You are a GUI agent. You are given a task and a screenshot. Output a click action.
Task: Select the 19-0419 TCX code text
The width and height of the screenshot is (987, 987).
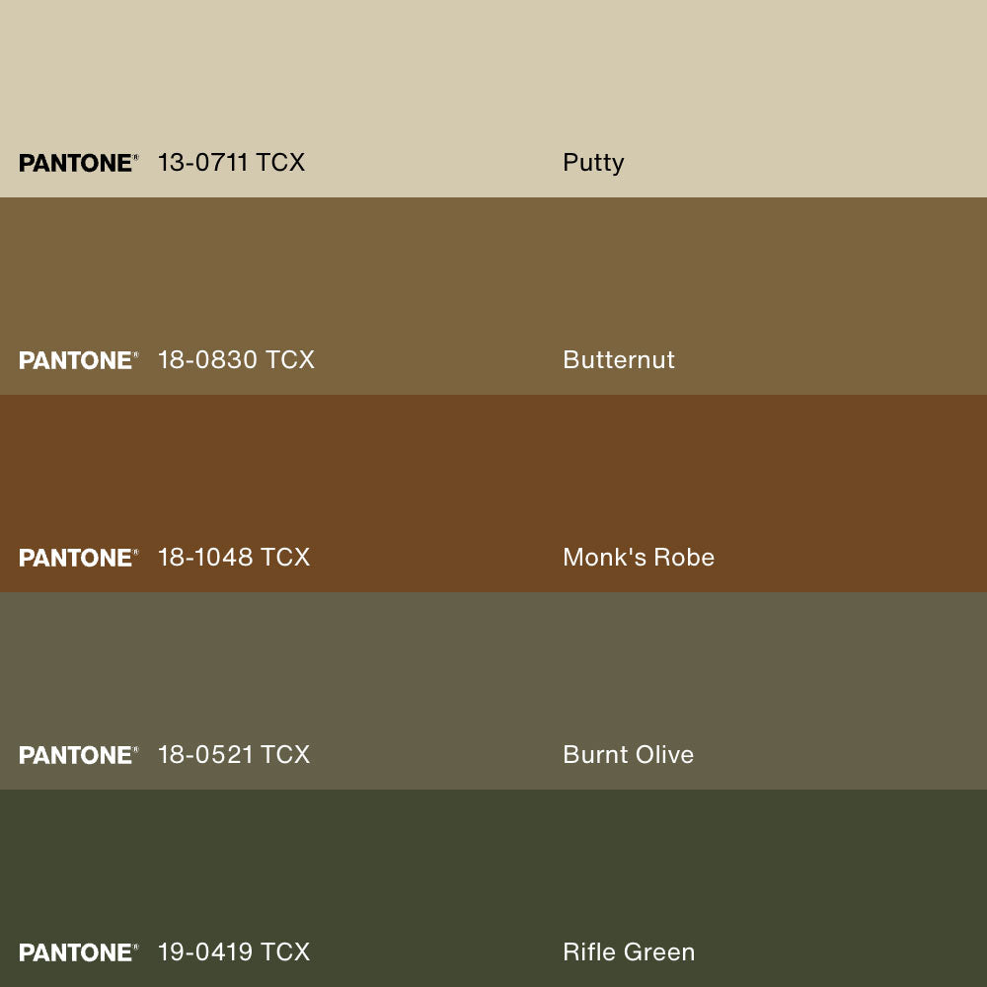(x=234, y=952)
